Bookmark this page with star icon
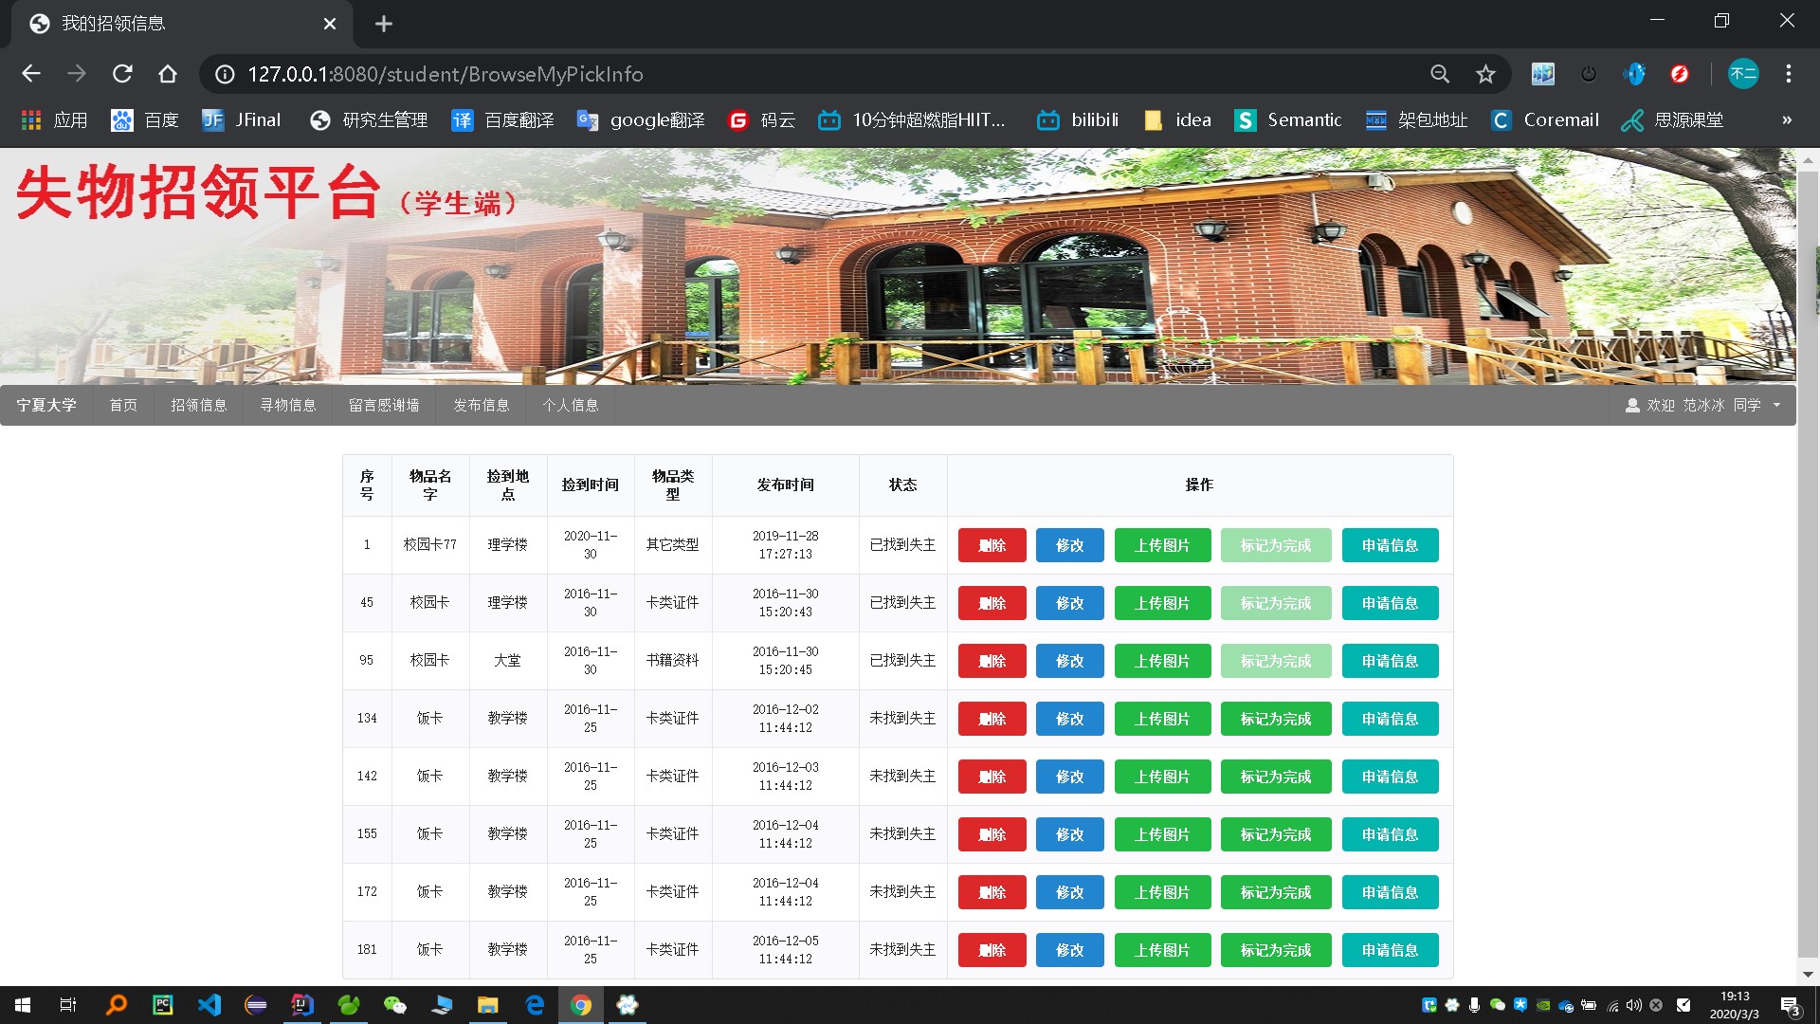 (1485, 74)
